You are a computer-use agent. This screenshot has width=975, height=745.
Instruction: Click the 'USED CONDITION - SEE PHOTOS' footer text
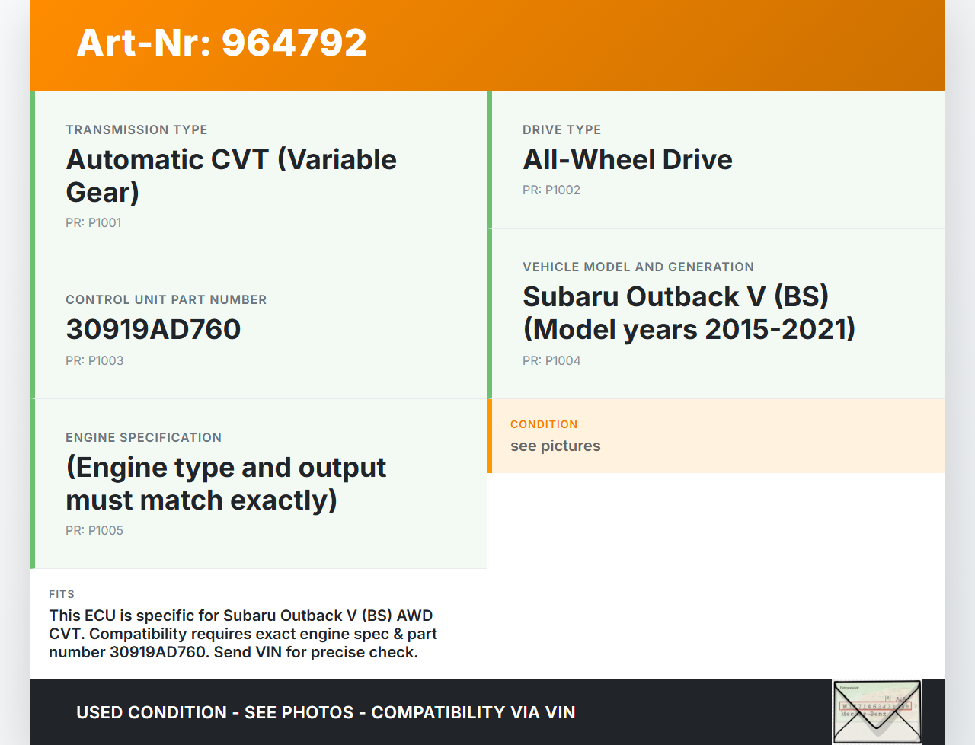[x=325, y=713]
